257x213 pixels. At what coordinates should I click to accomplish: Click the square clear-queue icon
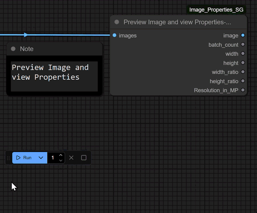pyautogui.click(x=84, y=158)
